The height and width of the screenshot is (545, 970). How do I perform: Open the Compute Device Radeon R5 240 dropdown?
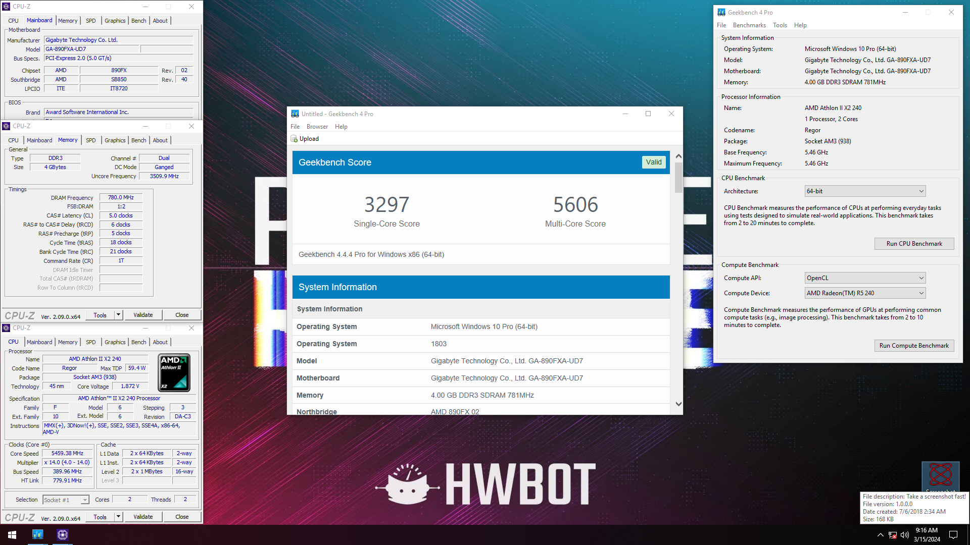(x=865, y=293)
